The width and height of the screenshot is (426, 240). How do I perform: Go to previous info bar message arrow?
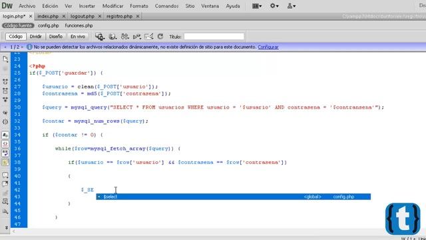point(5,47)
